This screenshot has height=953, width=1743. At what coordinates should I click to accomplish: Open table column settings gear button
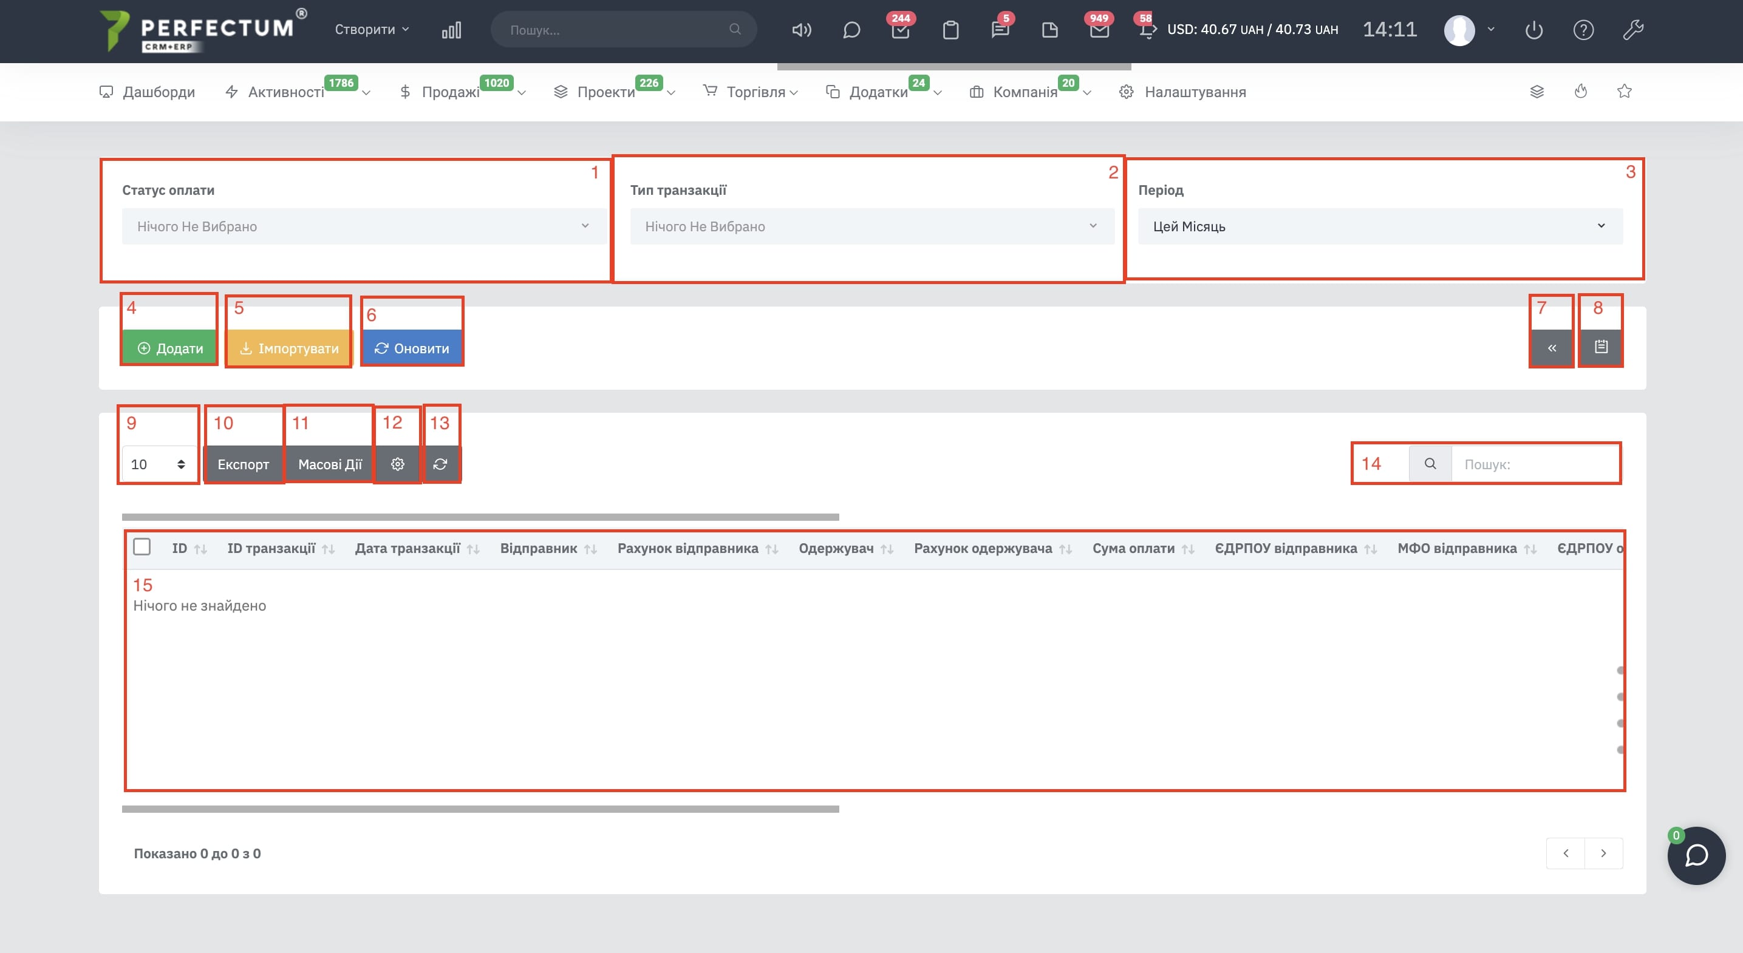pyautogui.click(x=397, y=464)
